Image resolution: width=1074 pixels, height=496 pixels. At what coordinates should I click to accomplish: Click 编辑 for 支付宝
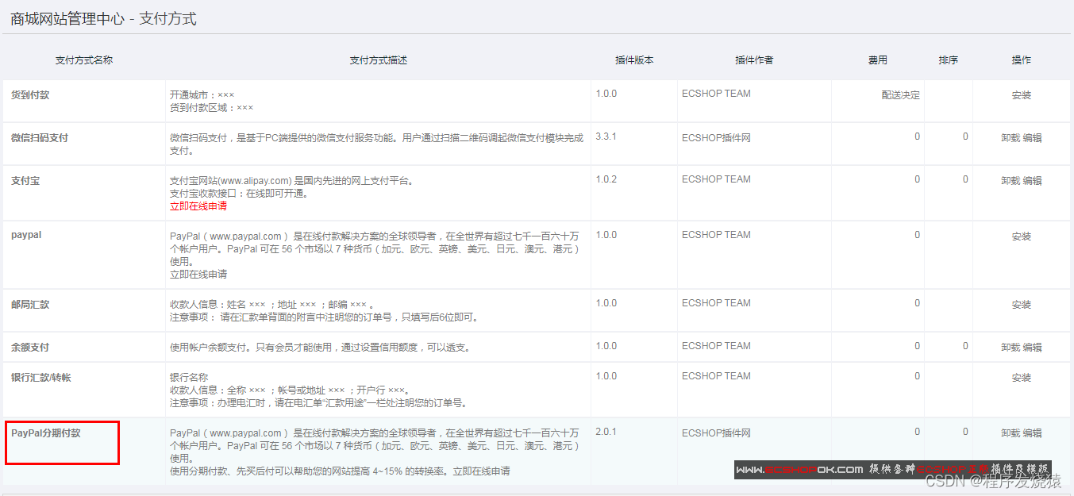coord(1031,180)
